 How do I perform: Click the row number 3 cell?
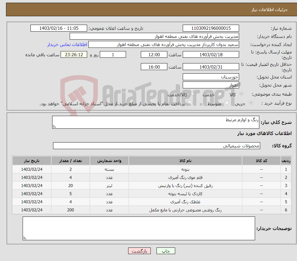[286, 186]
